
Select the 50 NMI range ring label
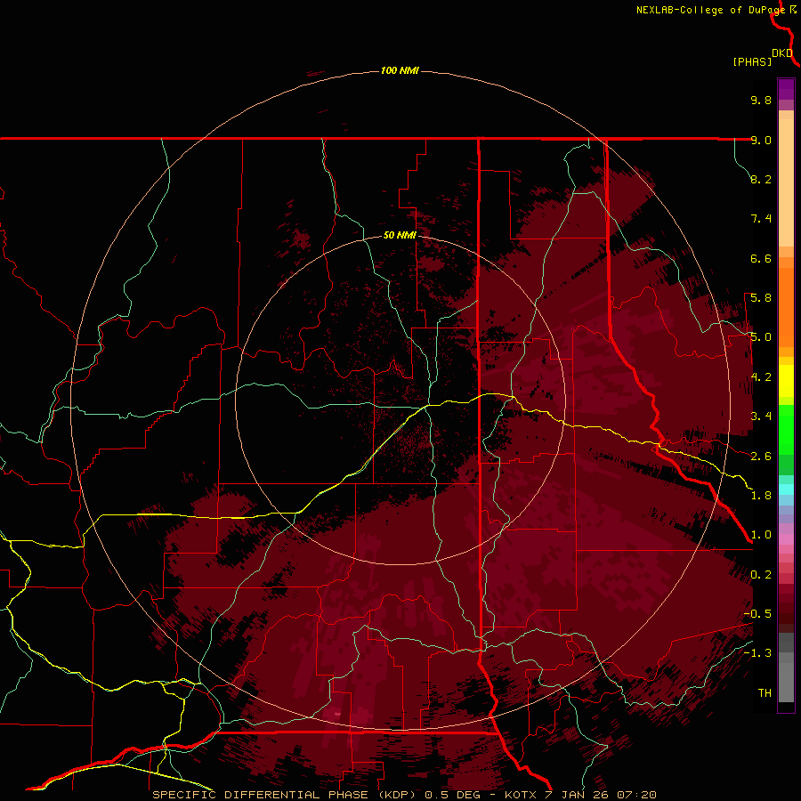[x=400, y=235]
